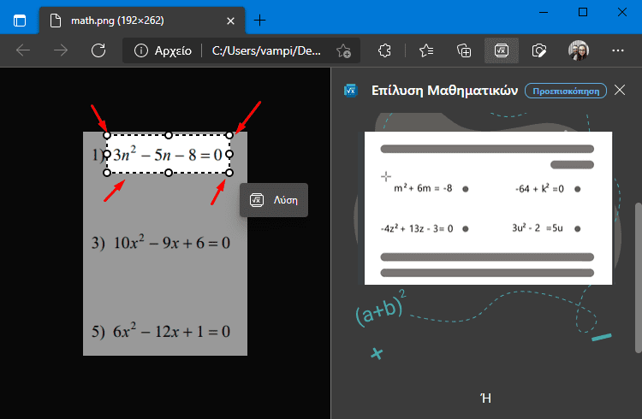
Task: Open the Extensions puzzle icon
Action: click(384, 50)
